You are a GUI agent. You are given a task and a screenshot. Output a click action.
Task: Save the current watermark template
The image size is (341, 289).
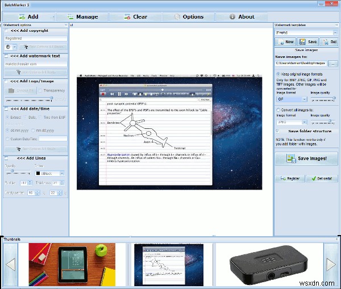[x=307, y=41]
